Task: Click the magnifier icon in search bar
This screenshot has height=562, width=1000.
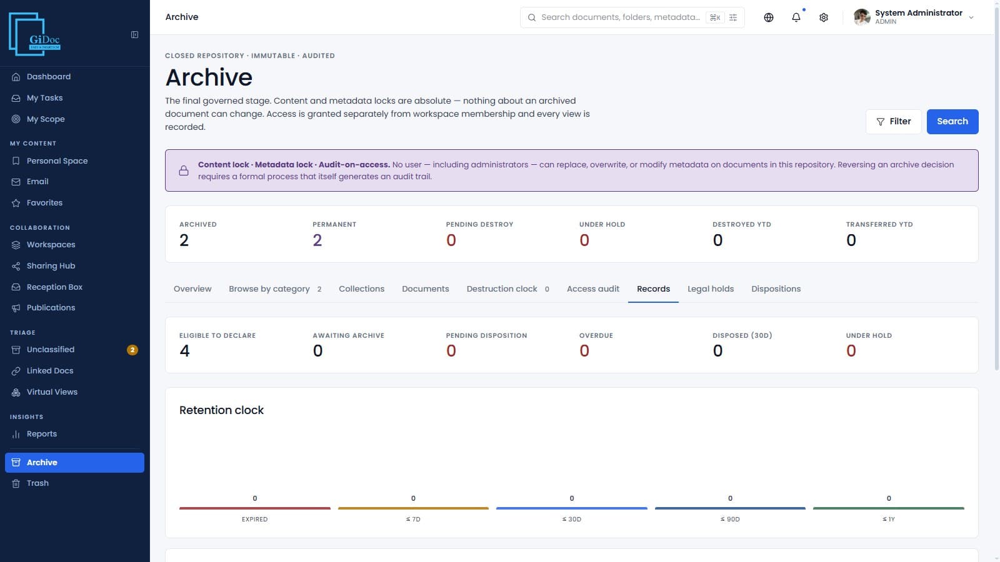Action: click(x=532, y=17)
